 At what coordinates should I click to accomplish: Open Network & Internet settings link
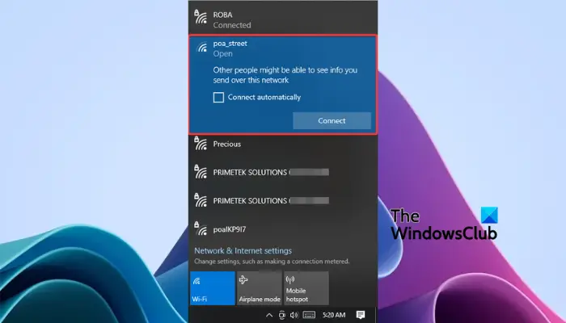pyautogui.click(x=243, y=250)
